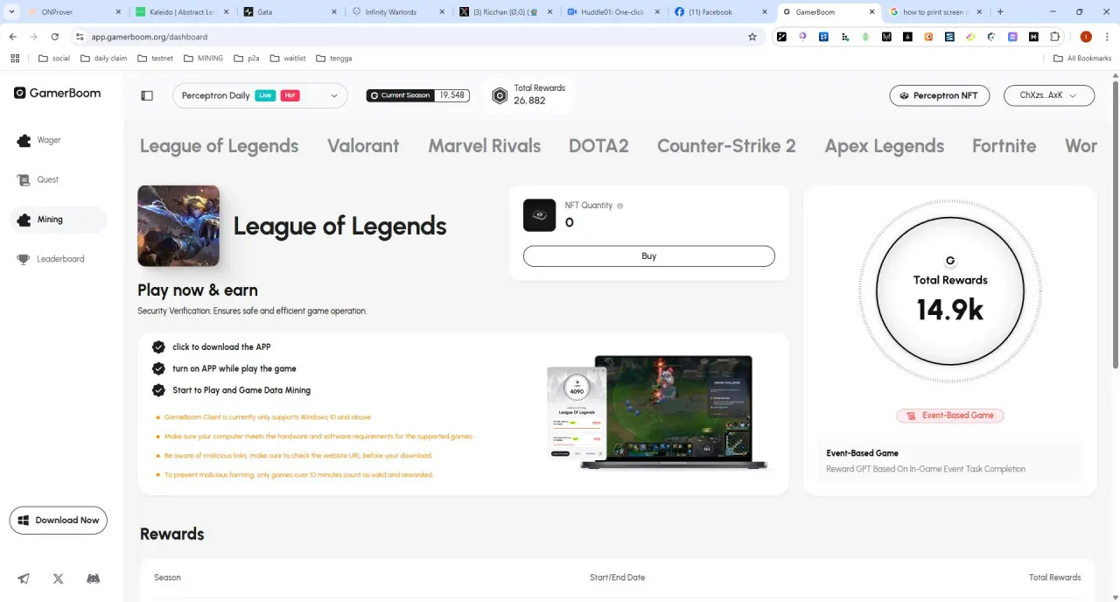The image size is (1120, 602).
Task: Open a new browser tab
Action: point(1000,12)
